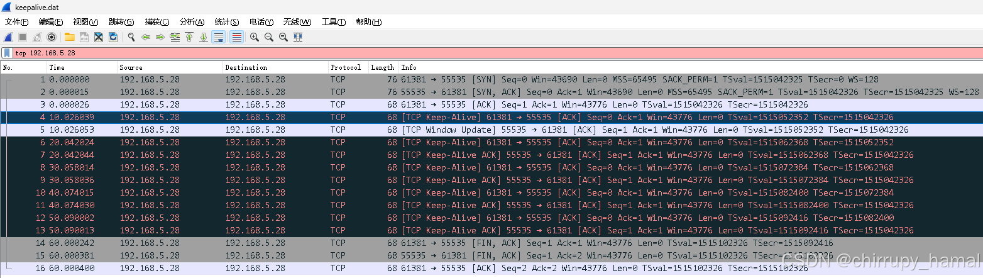
Task: Find a packet with magnifier icon
Action: click(x=131, y=37)
